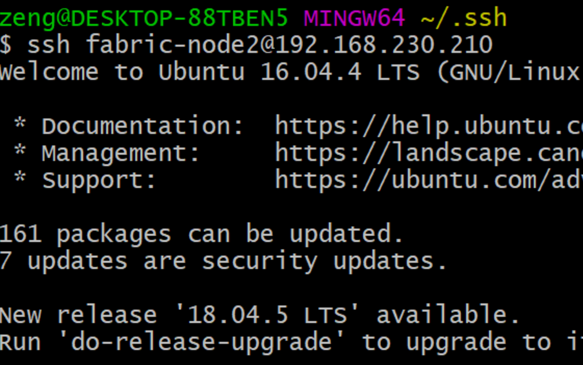Click the ssh command word
583x365 pixels.
pos(49,45)
